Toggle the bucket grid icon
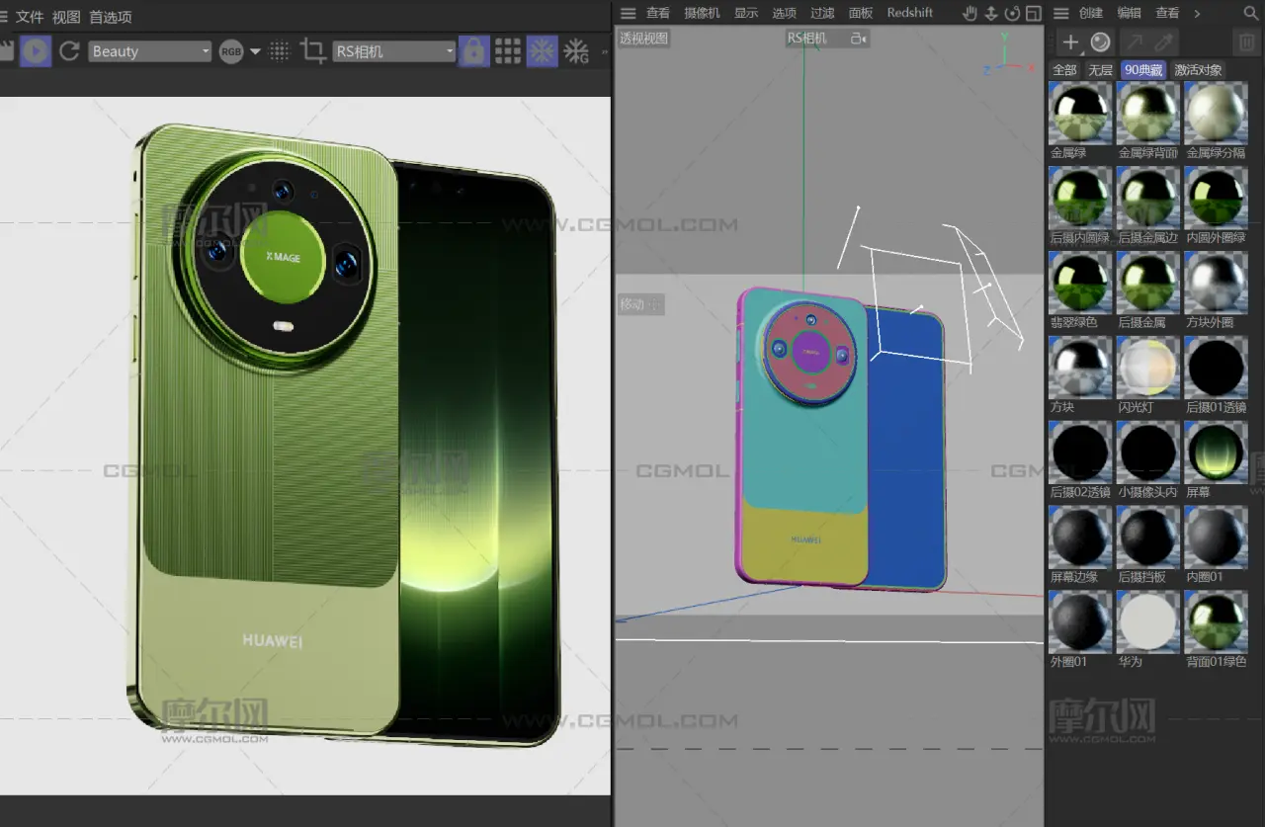This screenshot has width=1265, height=827. point(508,50)
